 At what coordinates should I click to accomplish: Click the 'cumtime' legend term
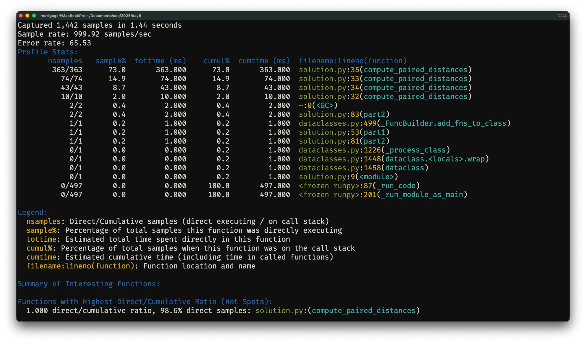42,257
